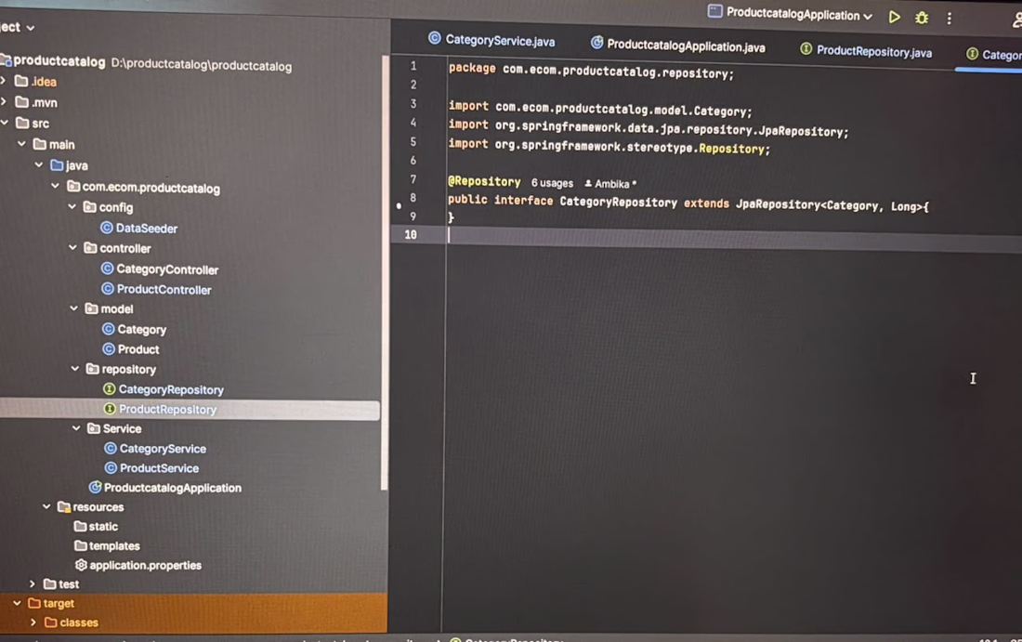Collapse the Service package
This screenshot has width=1022, height=642.
(76, 428)
